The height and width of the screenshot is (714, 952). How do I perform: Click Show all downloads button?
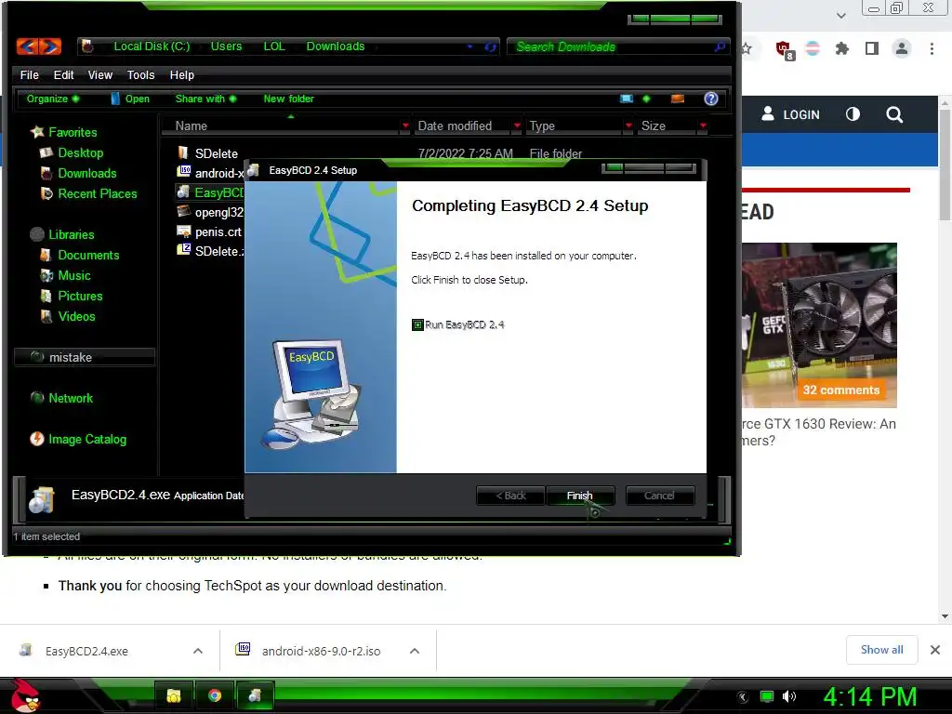(881, 650)
